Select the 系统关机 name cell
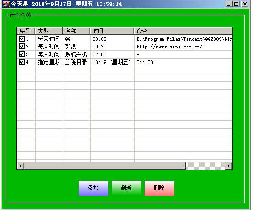Screen dimensions: 253x210 (x=76, y=54)
